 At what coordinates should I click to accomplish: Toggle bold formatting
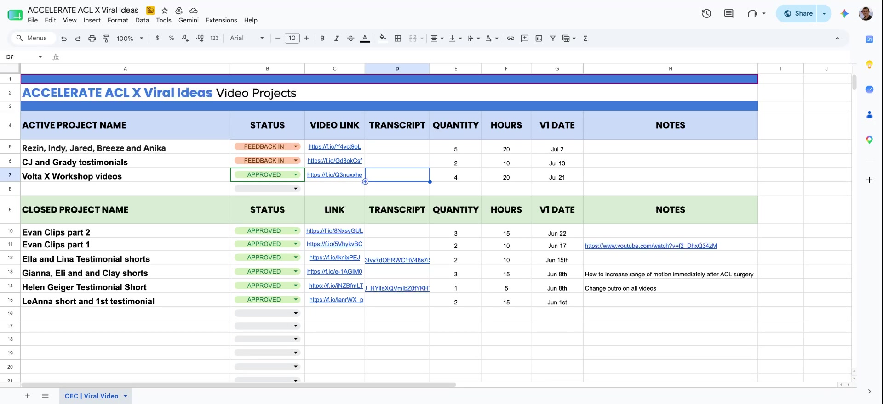(322, 39)
